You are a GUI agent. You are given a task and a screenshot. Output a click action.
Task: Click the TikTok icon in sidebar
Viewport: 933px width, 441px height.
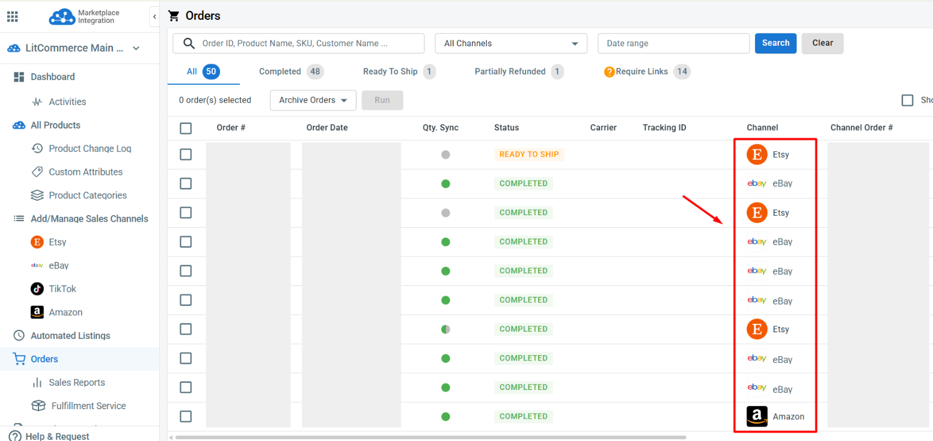click(x=37, y=288)
